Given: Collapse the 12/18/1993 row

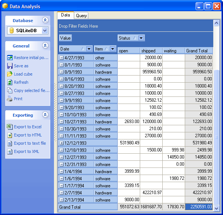Looking at the screenshot, I should click(x=61, y=150).
